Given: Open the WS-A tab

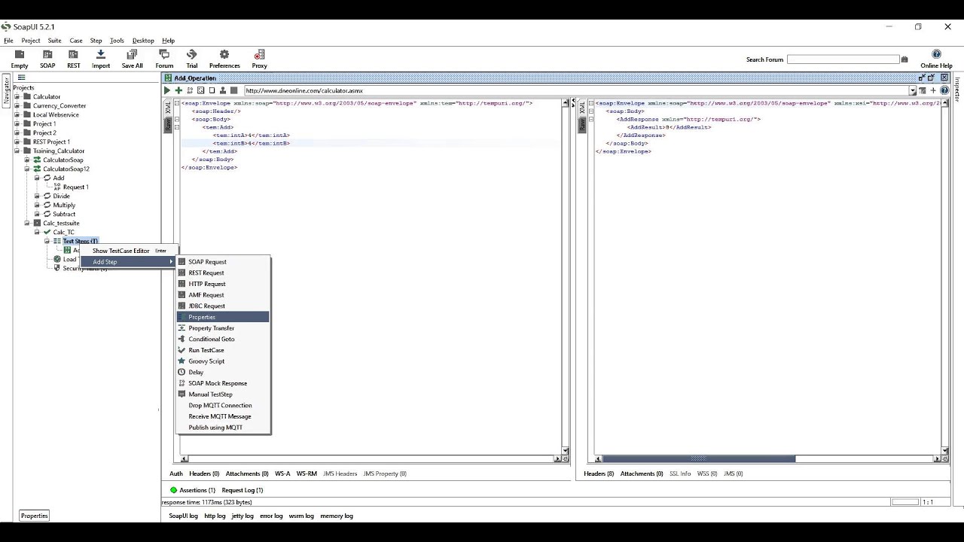Looking at the screenshot, I should [x=282, y=473].
